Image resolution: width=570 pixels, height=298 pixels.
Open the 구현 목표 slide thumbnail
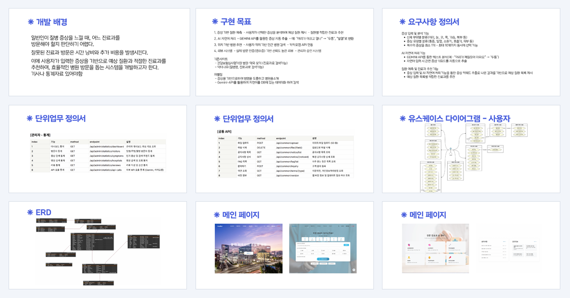[284, 52]
